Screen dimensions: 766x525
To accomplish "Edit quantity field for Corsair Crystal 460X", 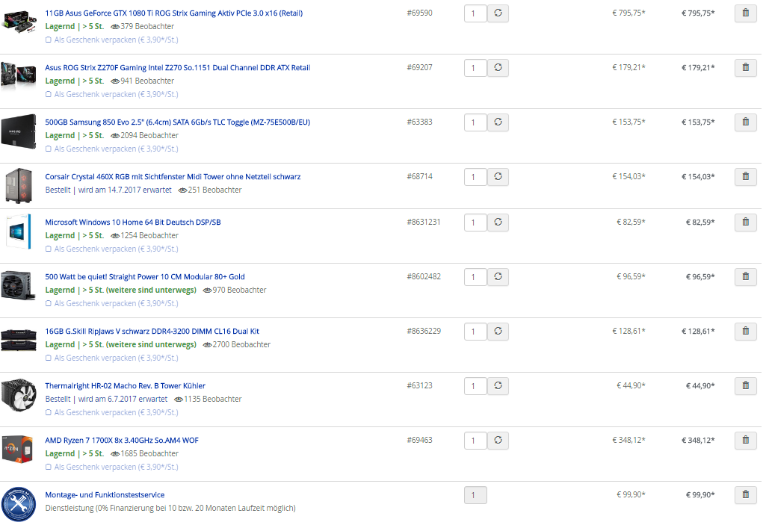I will (475, 177).
